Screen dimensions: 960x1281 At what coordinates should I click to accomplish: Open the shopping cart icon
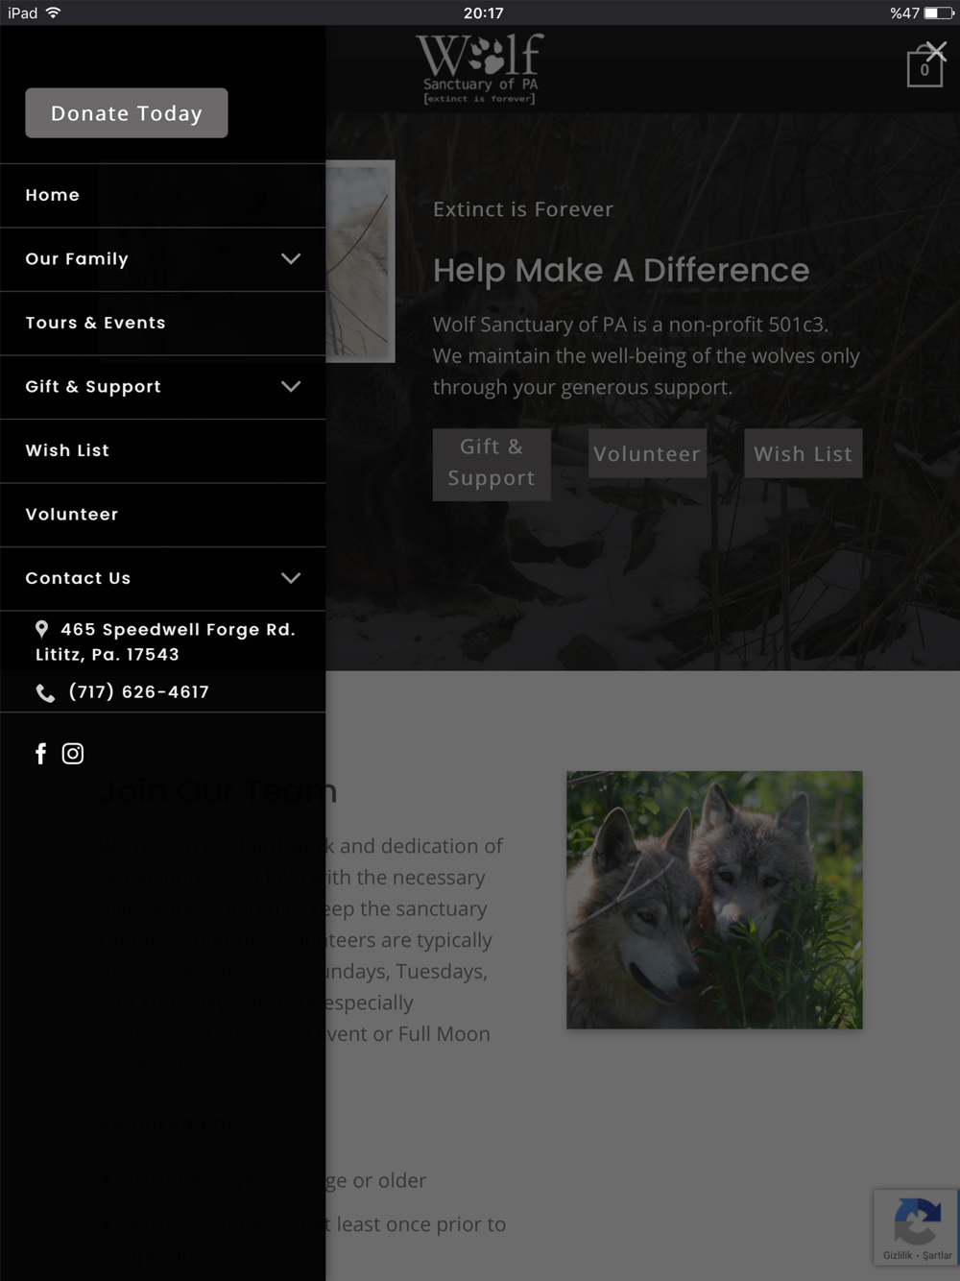point(924,68)
